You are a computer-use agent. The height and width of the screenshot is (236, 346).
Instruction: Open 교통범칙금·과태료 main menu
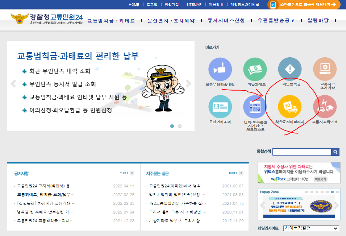(x=111, y=21)
